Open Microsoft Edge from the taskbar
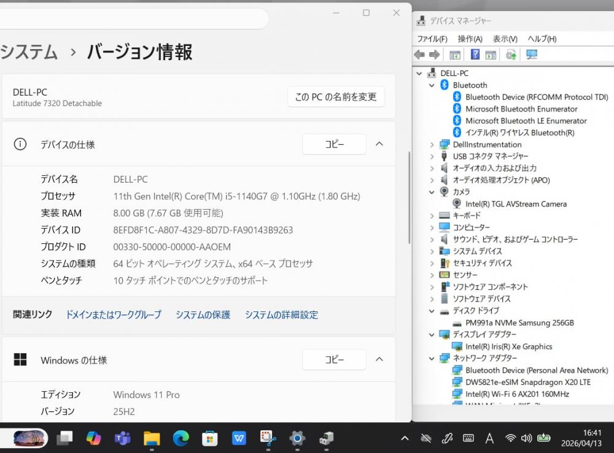Image resolution: width=614 pixels, height=453 pixels. pyautogui.click(x=181, y=438)
